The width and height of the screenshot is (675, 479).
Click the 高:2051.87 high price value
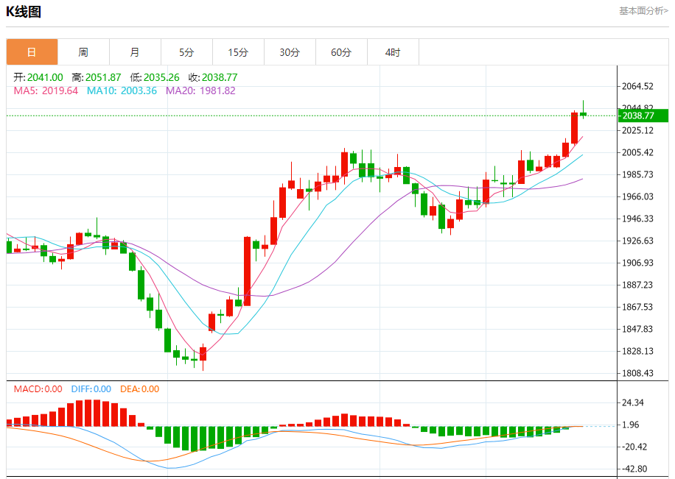[97, 77]
